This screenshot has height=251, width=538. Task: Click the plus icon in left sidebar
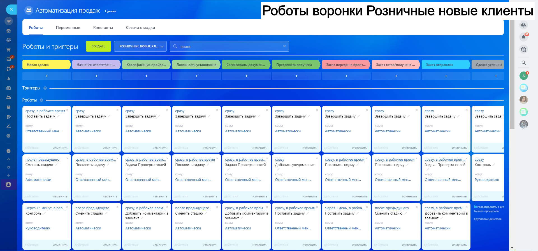coord(9,175)
